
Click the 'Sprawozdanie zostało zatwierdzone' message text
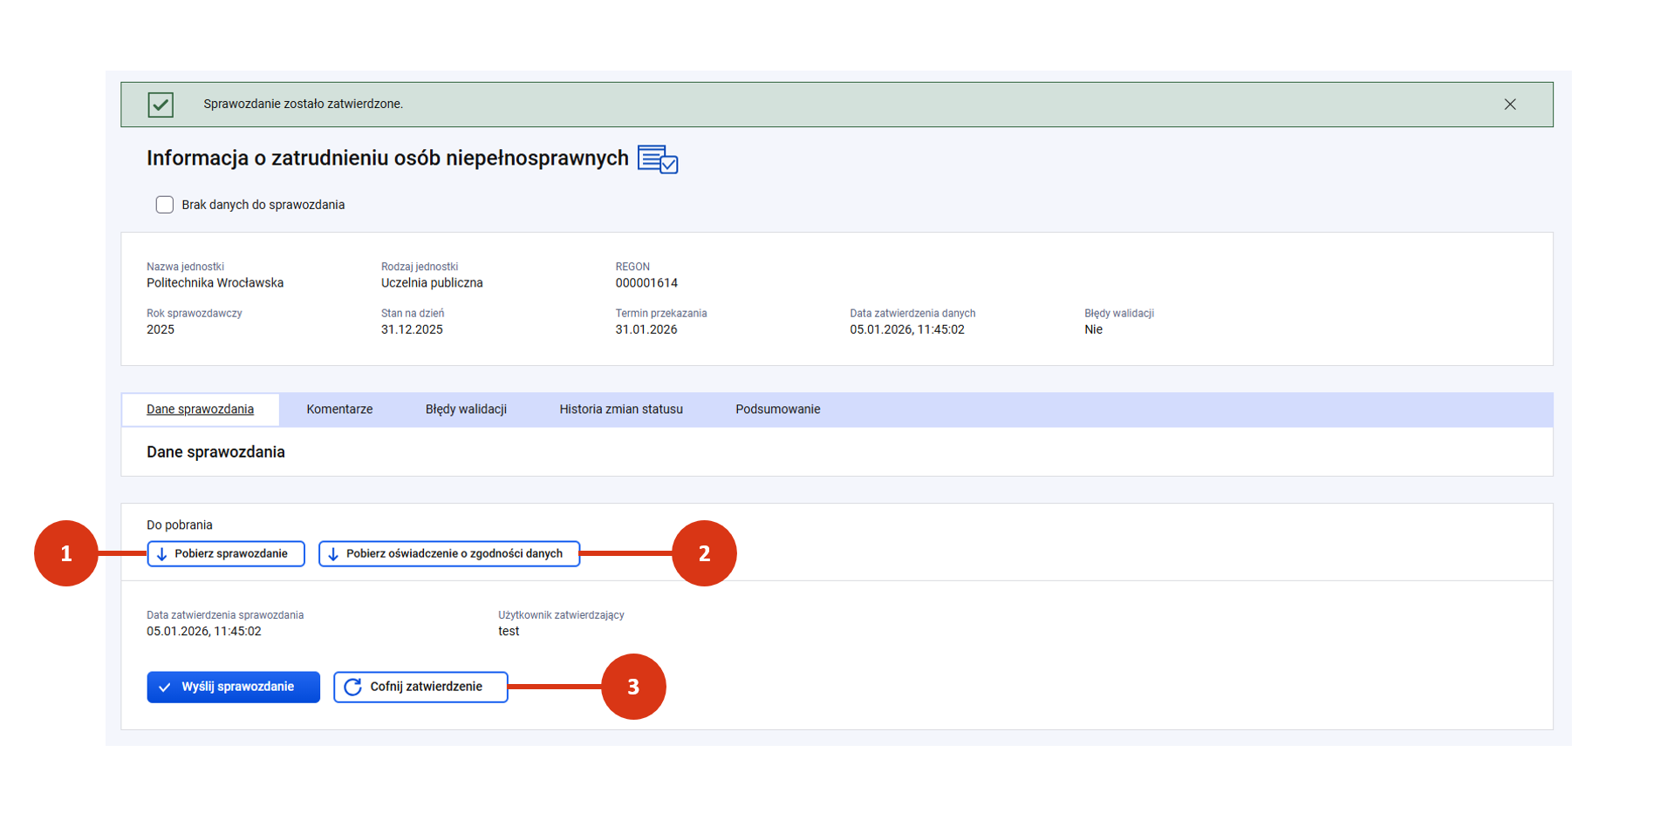(x=303, y=105)
